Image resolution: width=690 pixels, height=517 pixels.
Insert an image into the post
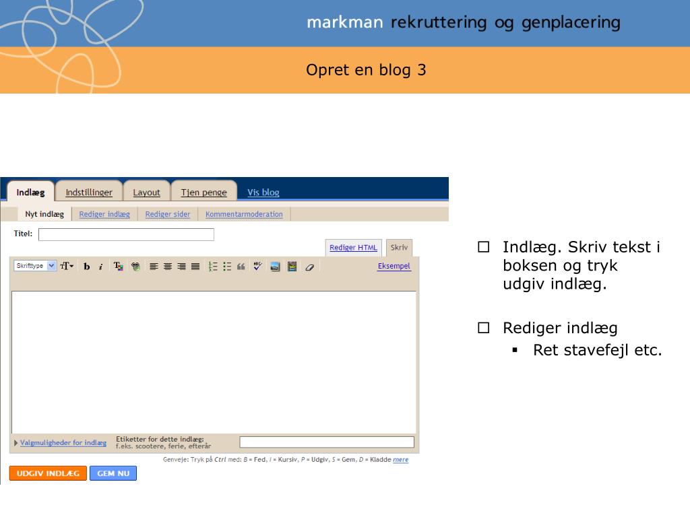tap(275, 267)
